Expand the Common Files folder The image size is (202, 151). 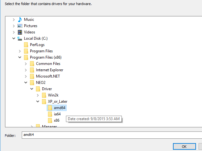click(26, 64)
